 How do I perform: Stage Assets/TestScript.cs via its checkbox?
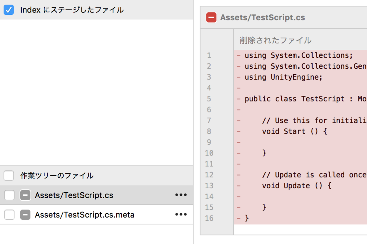coord(9,195)
